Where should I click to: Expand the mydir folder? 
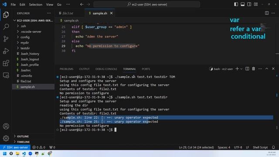33,43
